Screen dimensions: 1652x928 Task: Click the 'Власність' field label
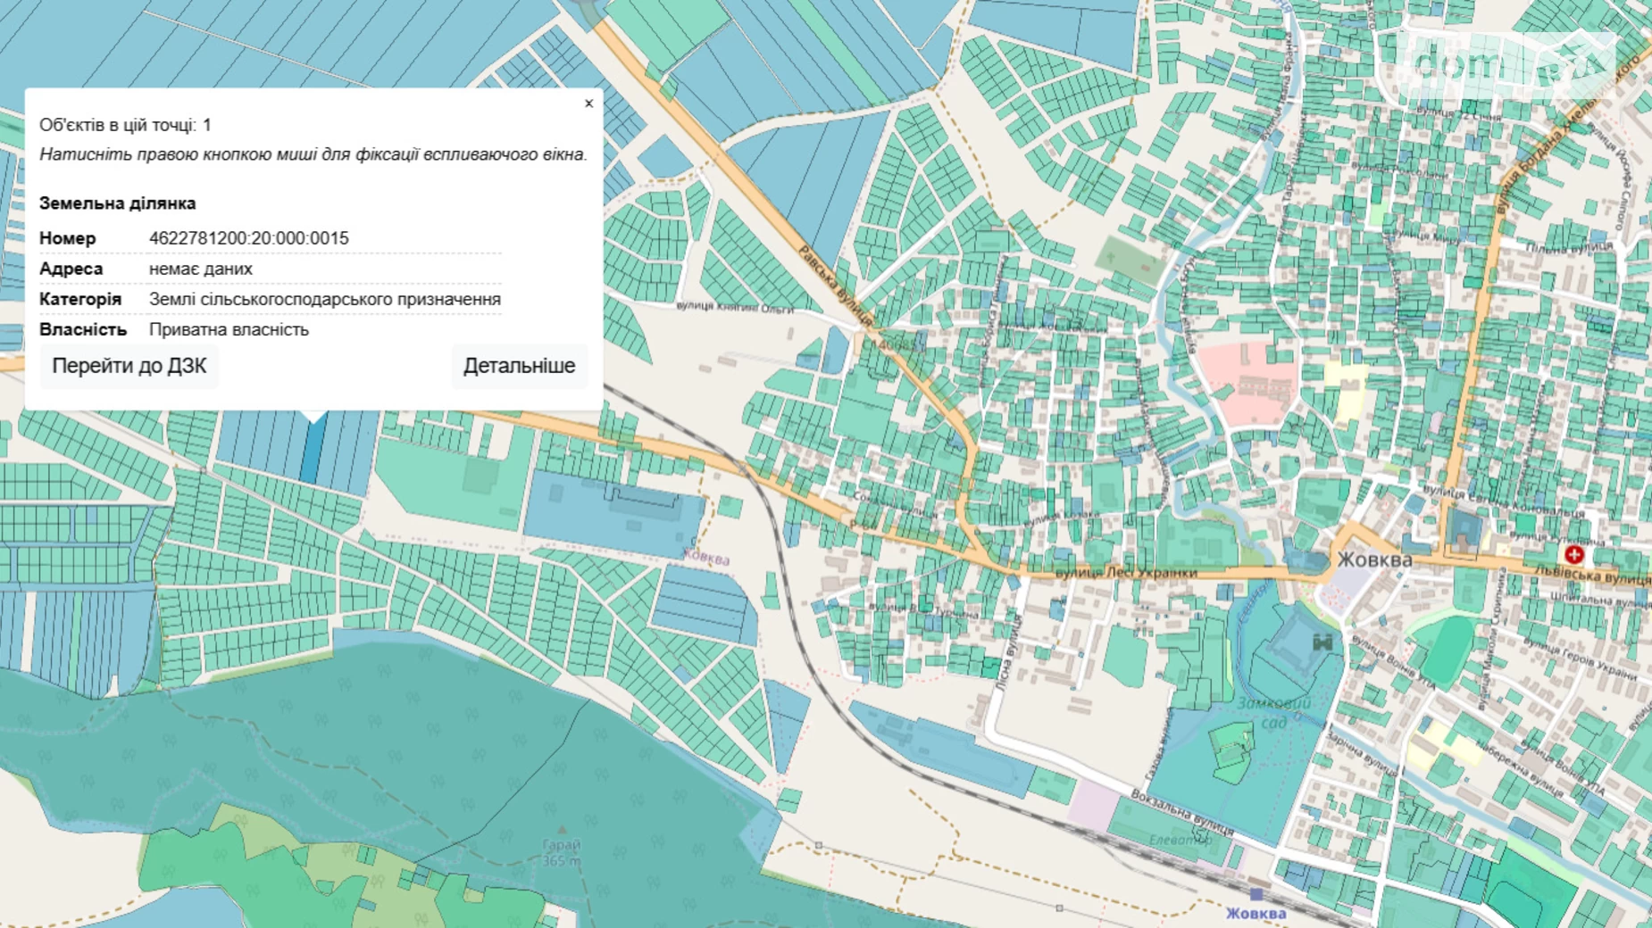tap(83, 329)
